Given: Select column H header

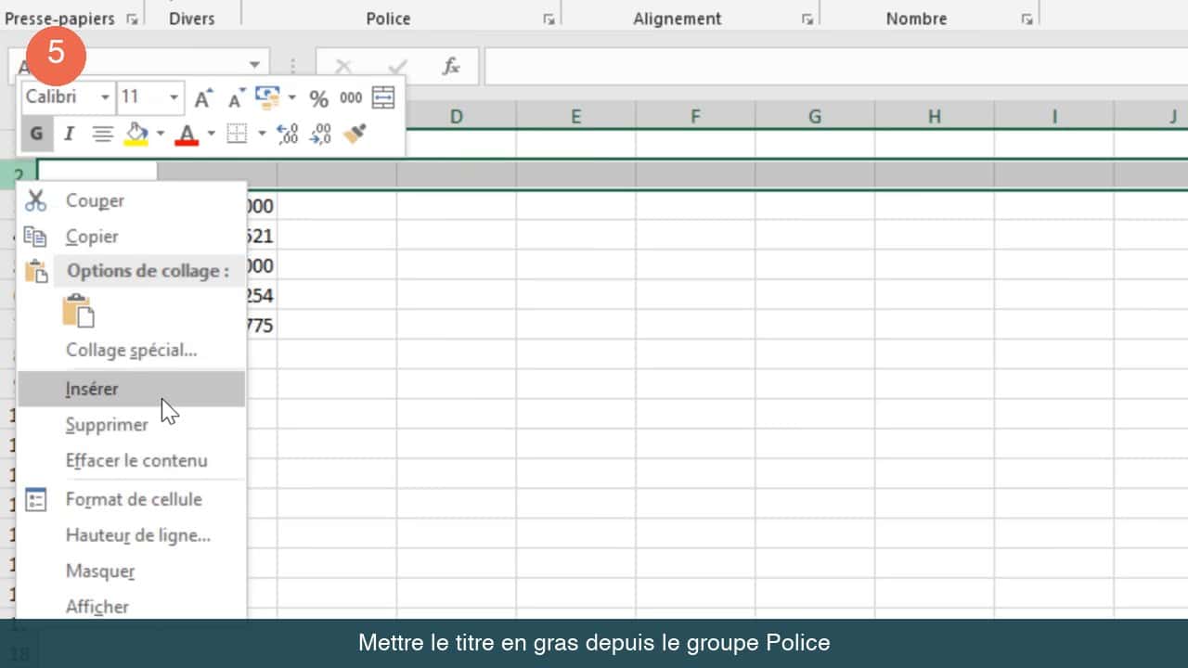Looking at the screenshot, I should 935,116.
